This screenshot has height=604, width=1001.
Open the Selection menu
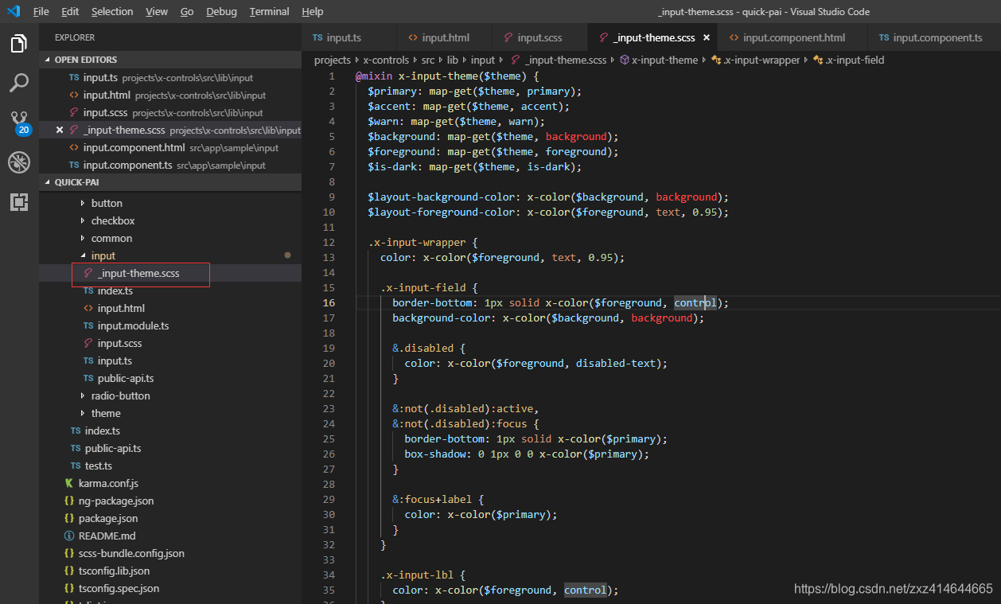112,12
